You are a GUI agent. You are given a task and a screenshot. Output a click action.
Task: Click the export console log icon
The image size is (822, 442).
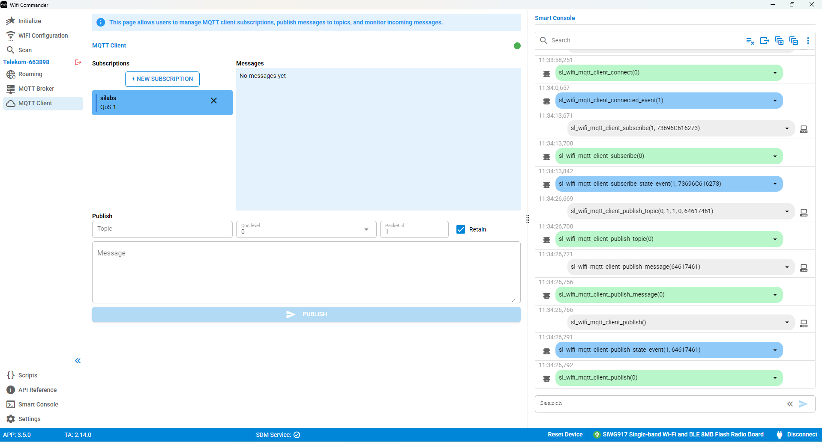765,41
